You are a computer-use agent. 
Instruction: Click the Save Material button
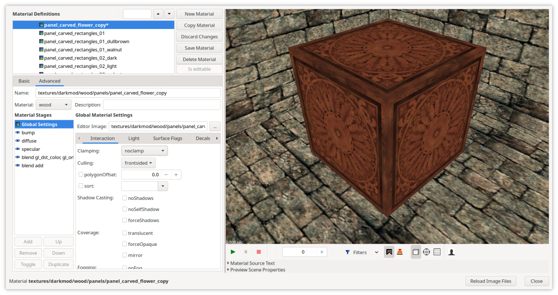coord(199,48)
